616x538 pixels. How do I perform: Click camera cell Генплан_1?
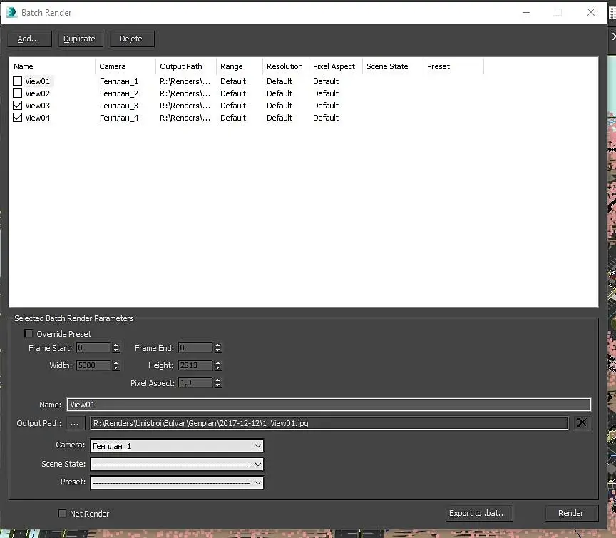coord(118,81)
